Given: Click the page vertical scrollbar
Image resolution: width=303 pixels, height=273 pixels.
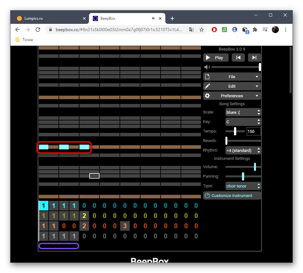Looking at the screenshot, I should (290, 70).
